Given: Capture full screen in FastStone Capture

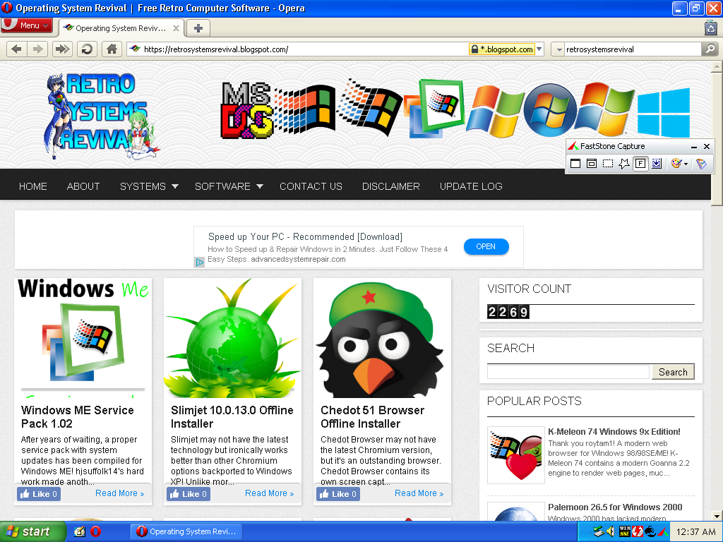Looking at the screenshot, I should click(640, 163).
